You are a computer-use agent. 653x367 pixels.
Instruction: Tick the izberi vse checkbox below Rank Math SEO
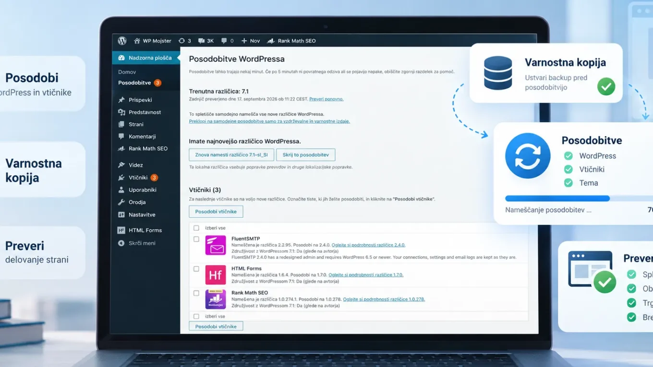click(196, 316)
